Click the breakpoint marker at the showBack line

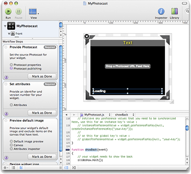click(68, 150)
